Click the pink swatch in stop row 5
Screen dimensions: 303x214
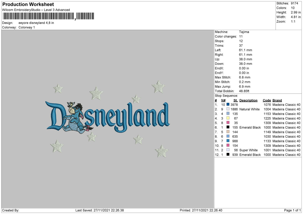coord(228,123)
